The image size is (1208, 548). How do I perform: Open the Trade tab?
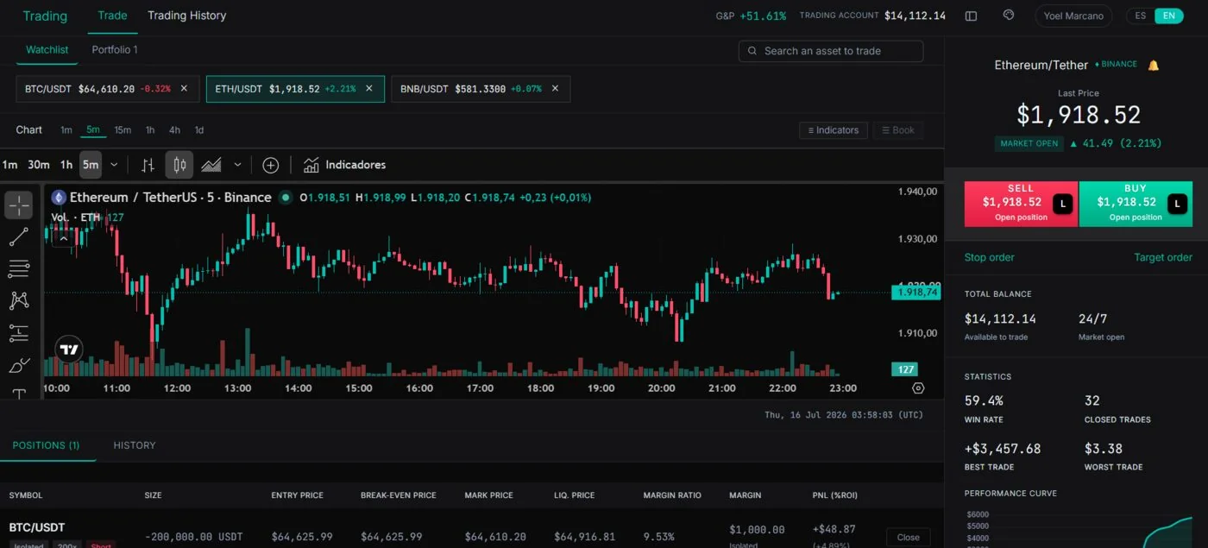pyautogui.click(x=112, y=16)
